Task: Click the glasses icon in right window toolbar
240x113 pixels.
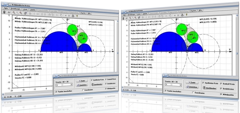Action: 127,18
